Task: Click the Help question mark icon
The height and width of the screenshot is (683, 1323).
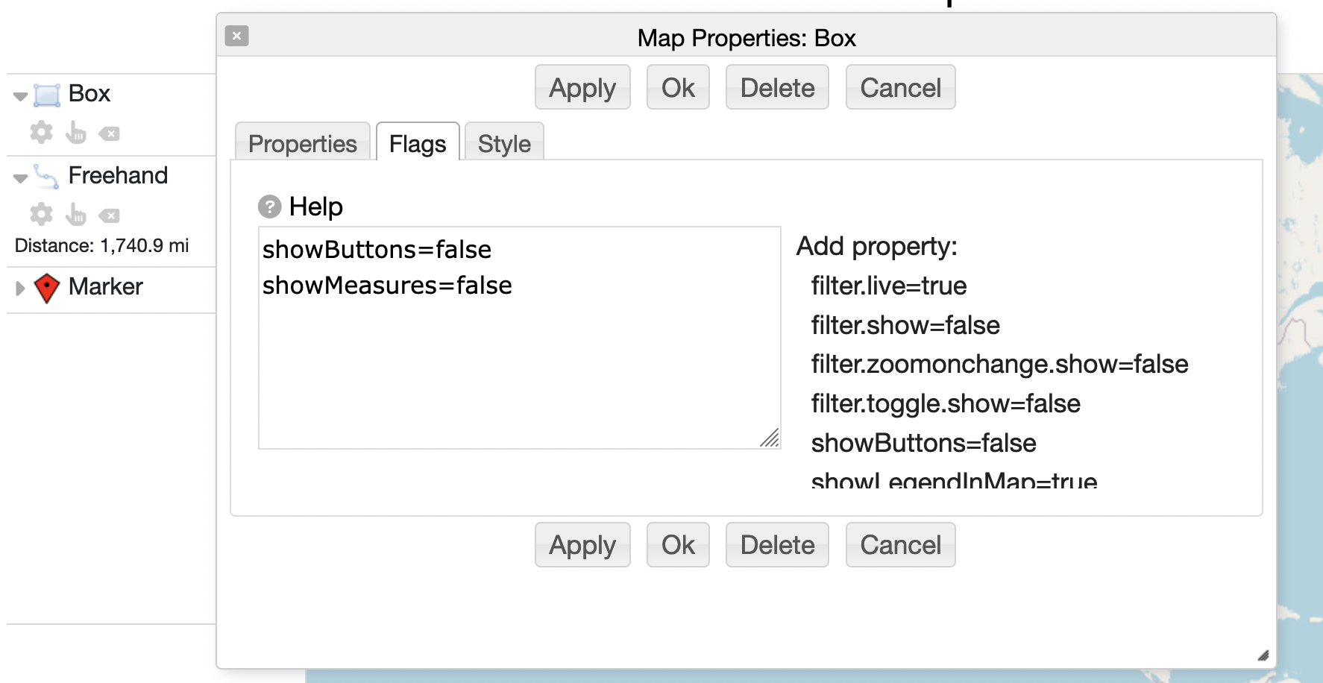Action: (269, 206)
